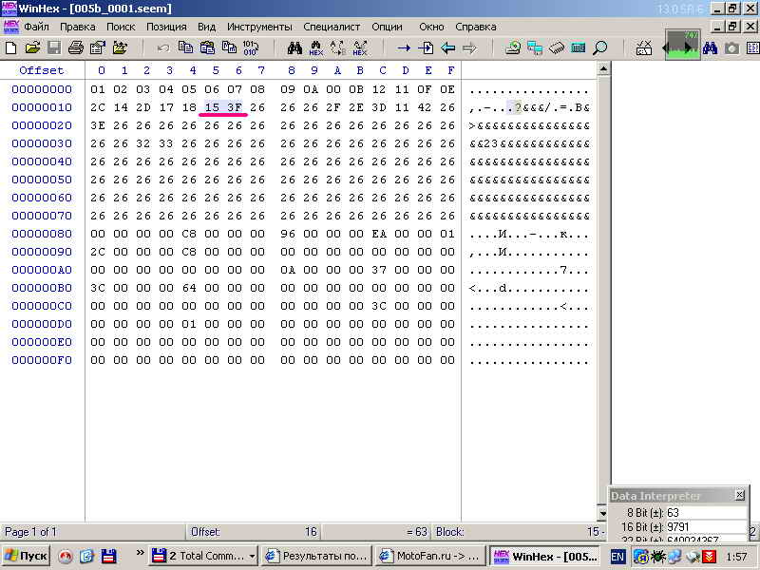This screenshot has height=570, width=760.
Task: Open the Опции menu
Action: tap(387, 27)
